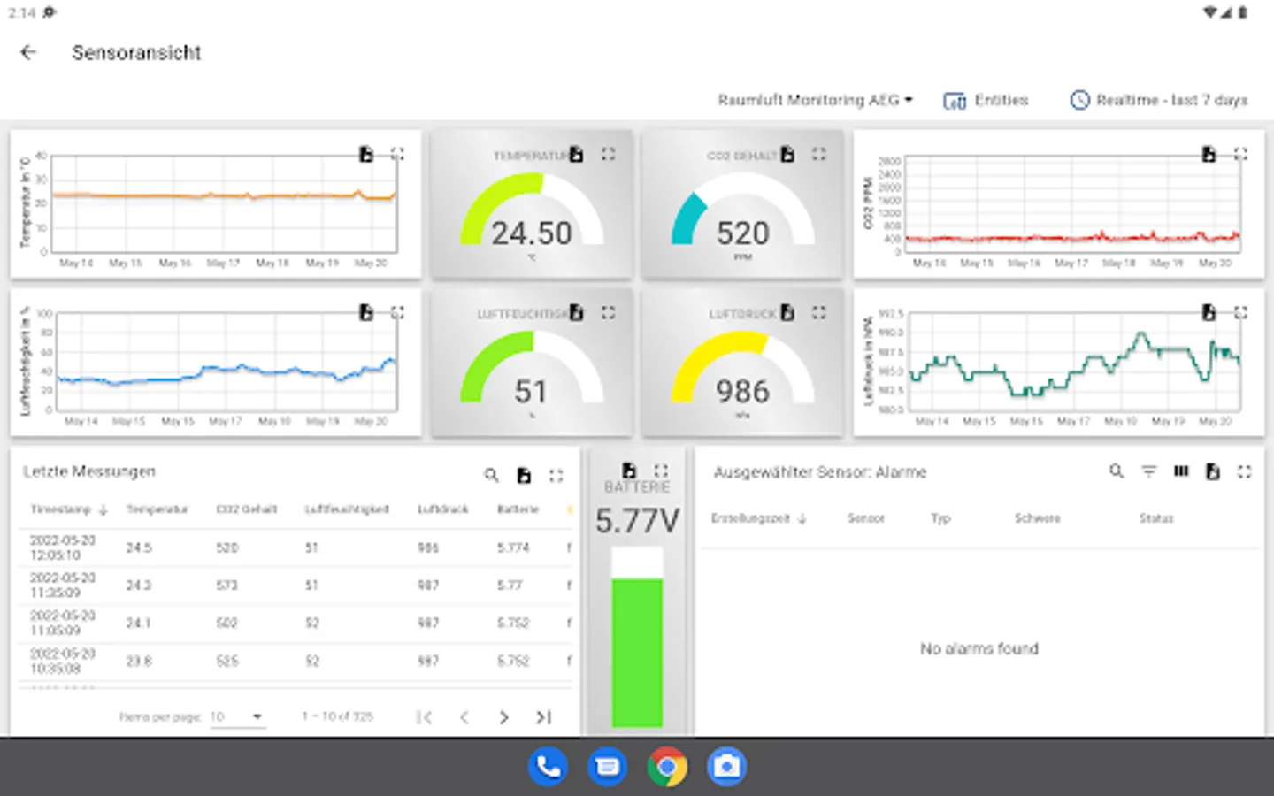1274x796 pixels.
Task: Go back using the arrow beside Sensoransicht
Action: pos(28,53)
